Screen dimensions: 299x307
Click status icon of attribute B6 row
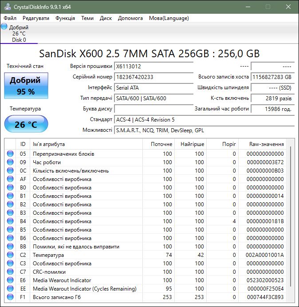(x=10, y=238)
